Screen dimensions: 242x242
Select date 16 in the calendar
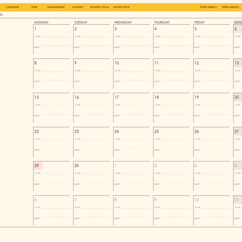click(x=77, y=97)
